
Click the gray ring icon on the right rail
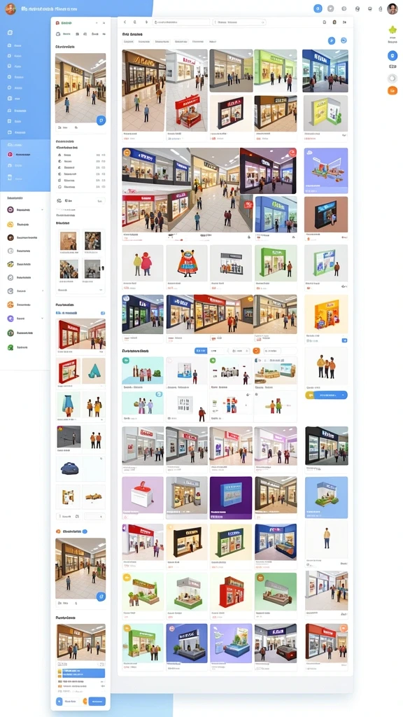[392, 78]
